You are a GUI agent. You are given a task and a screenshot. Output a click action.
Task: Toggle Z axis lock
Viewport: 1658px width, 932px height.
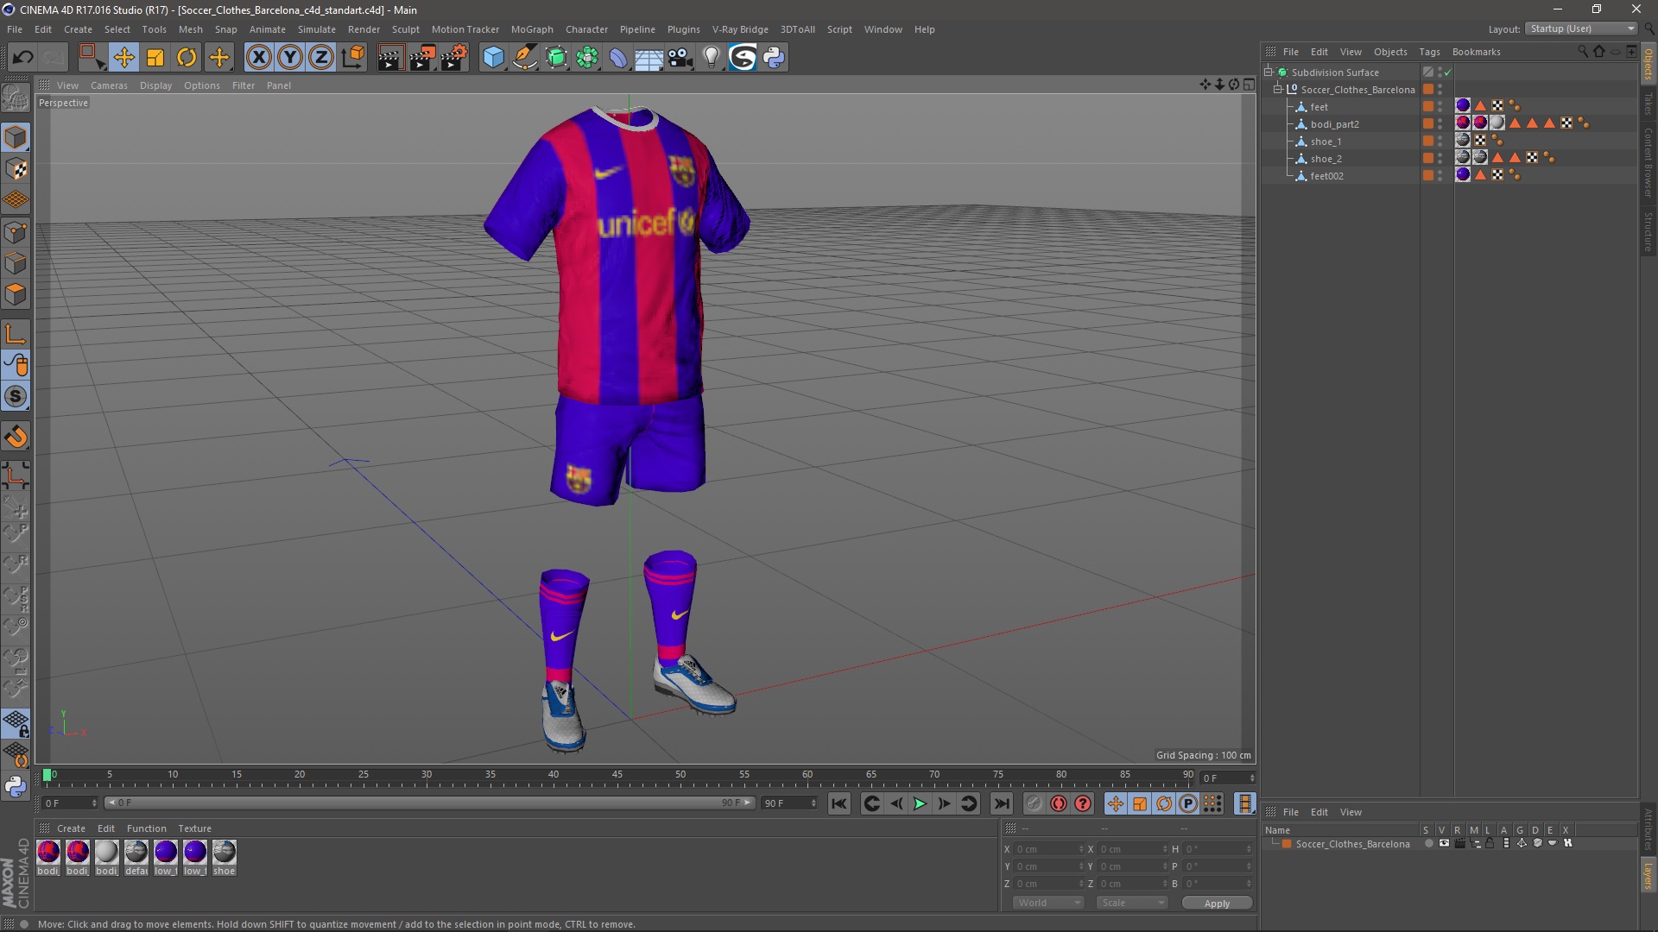click(321, 58)
